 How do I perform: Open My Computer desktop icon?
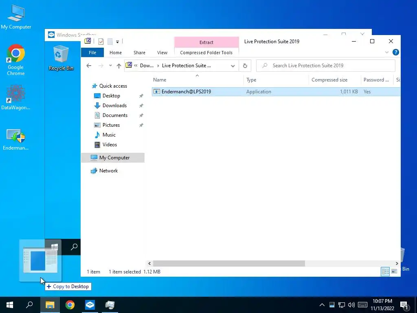click(16, 17)
